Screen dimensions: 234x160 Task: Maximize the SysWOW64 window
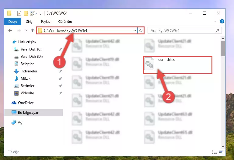(204, 13)
